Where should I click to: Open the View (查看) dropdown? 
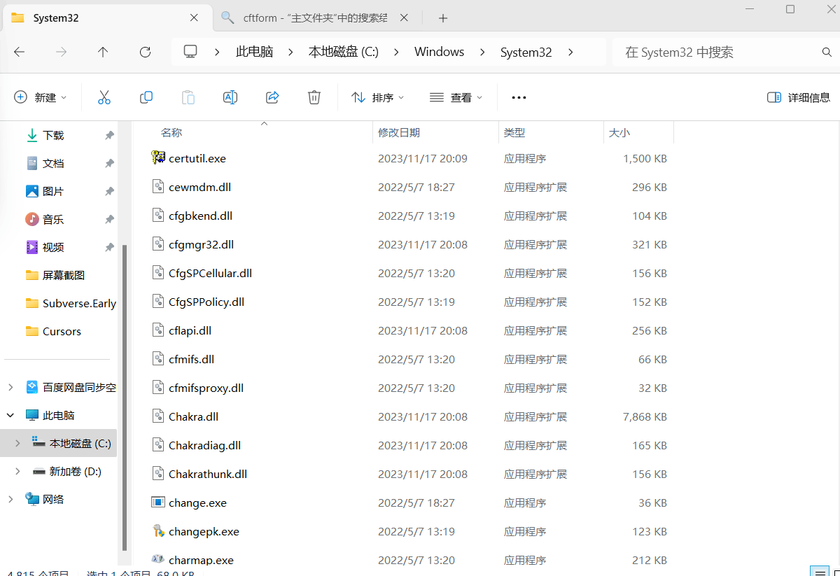tap(456, 97)
